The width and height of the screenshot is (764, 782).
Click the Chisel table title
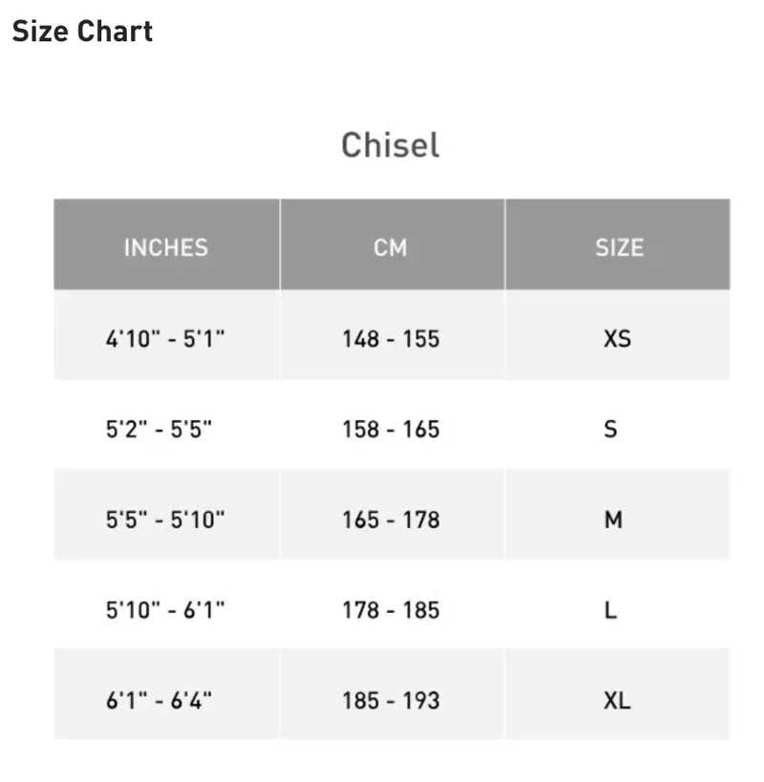coord(391,145)
